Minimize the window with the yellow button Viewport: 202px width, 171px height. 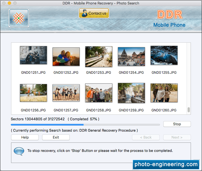tap(9, 3)
